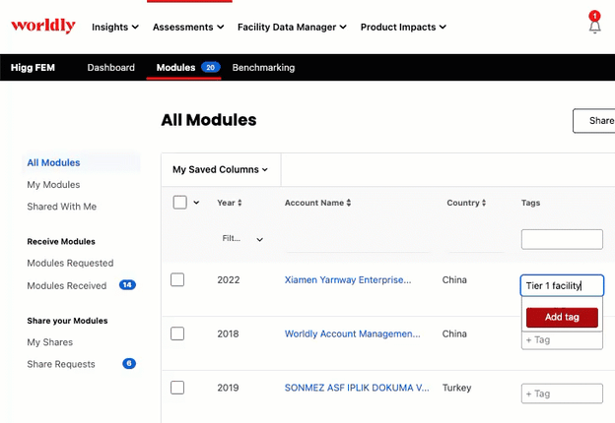Click the Higg FEM label
Viewport: 615px width, 423px height.
point(33,67)
